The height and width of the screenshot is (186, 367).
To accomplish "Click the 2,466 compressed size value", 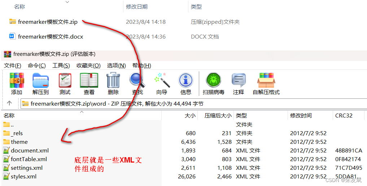I will click(x=224, y=176).
